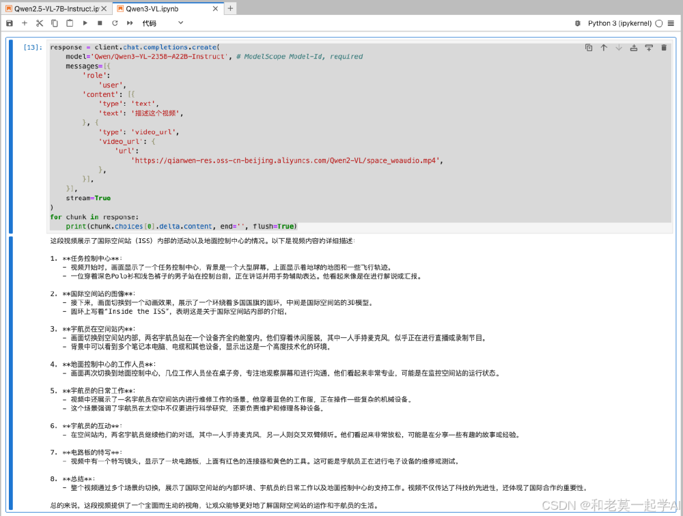Open a new tab with the plus button
Image resolution: width=683 pixels, height=516 pixels.
[231, 9]
